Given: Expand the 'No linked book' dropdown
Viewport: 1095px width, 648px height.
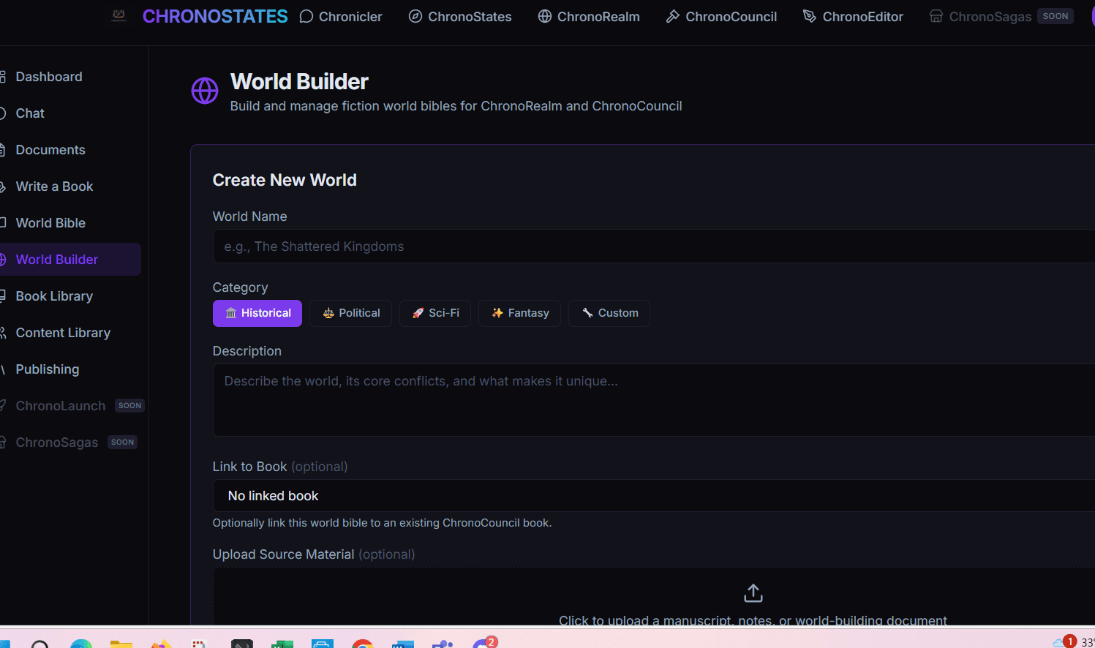Looking at the screenshot, I should [x=653, y=496].
